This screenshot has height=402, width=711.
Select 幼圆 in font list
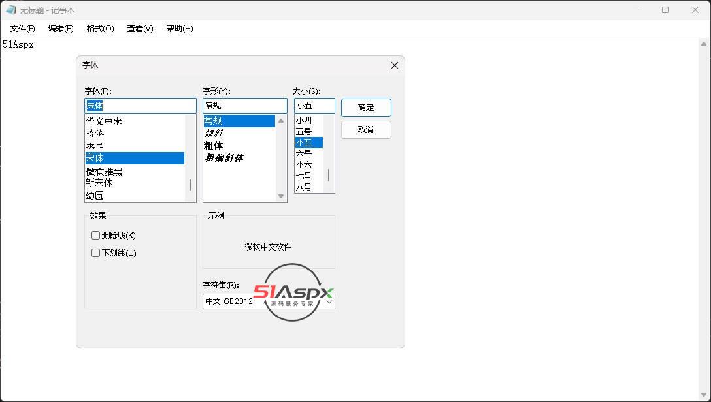point(135,196)
